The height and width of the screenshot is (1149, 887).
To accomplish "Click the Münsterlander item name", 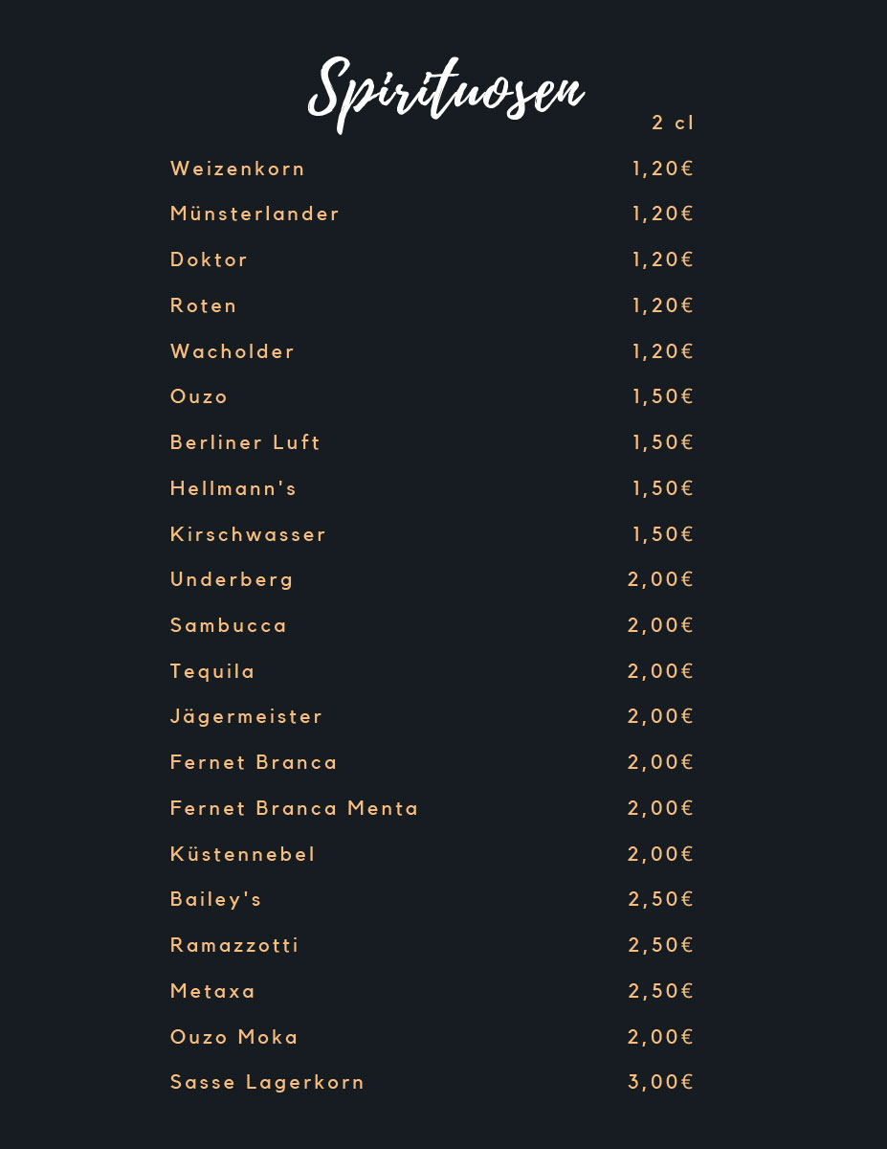I will (255, 214).
